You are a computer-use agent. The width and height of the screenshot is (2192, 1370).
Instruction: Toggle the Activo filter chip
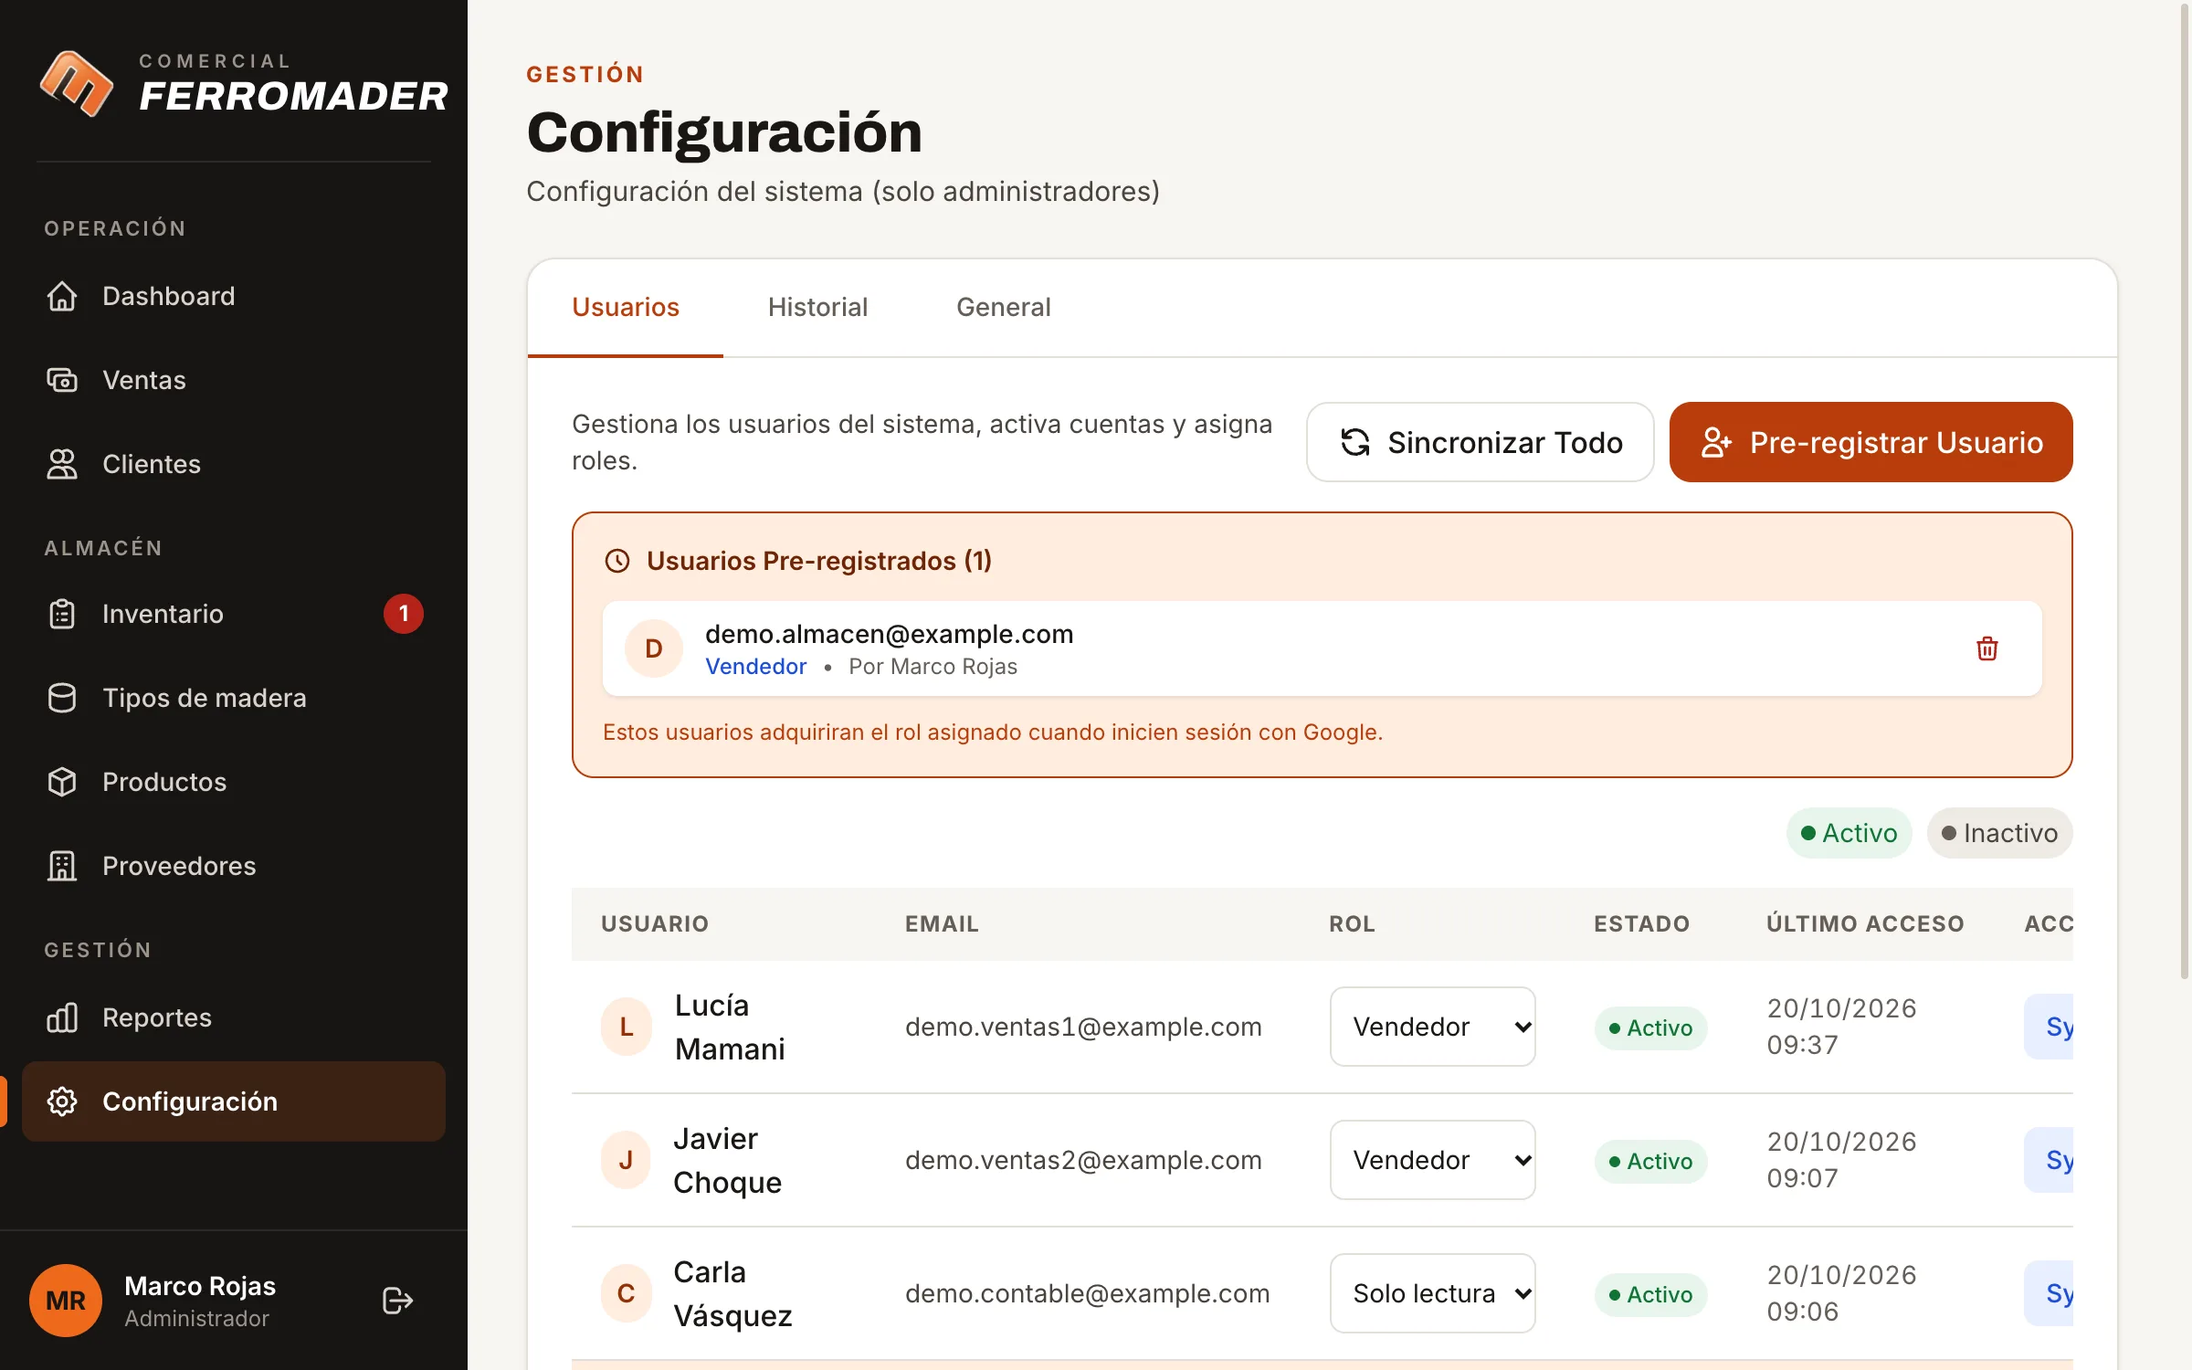pyautogui.click(x=1849, y=833)
